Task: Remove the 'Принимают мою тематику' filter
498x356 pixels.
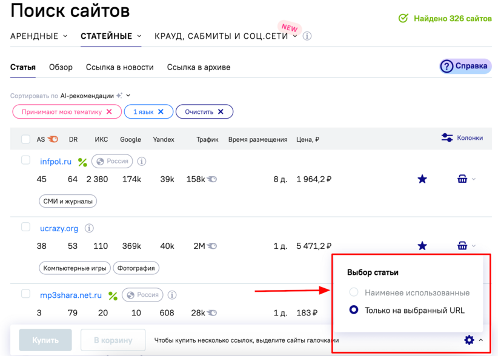Action: coord(109,112)
